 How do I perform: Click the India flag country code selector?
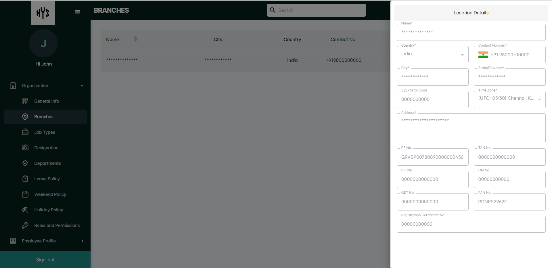[483, 55]
